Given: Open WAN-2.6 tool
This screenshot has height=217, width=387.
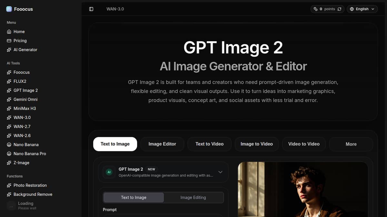Looking at the screenshot, I should pos(22,135).
